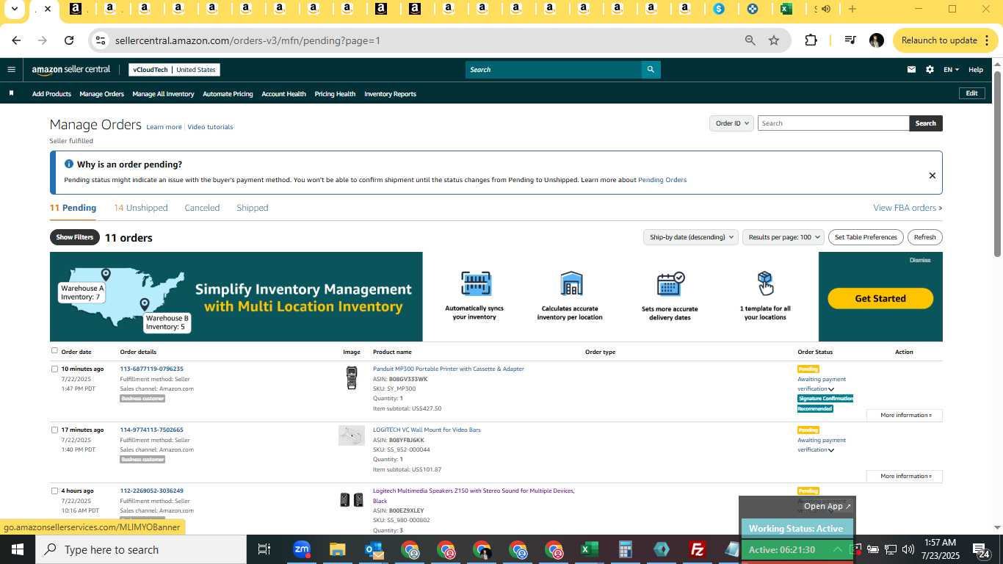Image resolution: width=1003 pixels, height=564 pixels.
Task: Expand More information for the Panduit order
Action: click(905, 415)
